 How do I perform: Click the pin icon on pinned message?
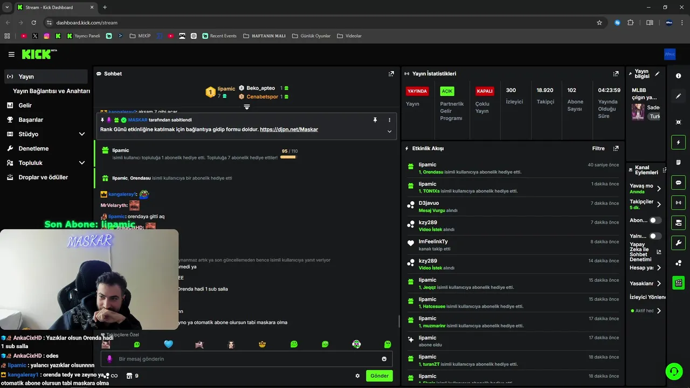click(x=375, y=120)
